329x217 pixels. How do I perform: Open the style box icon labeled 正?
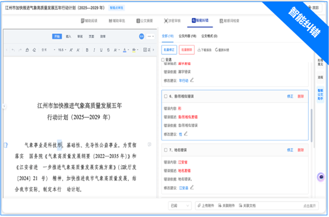click(147, 50)
